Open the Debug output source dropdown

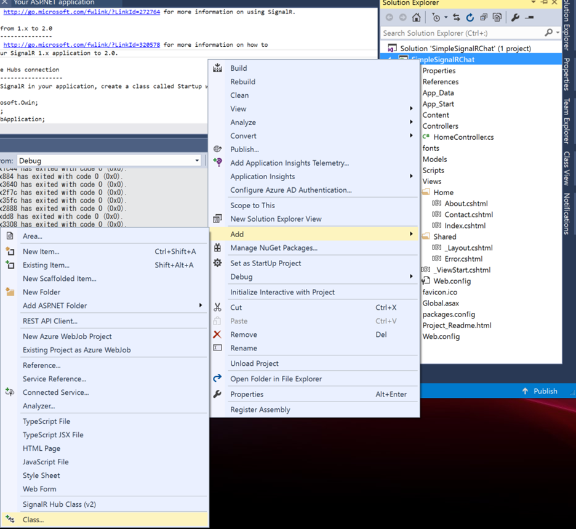pyautogui.click(x=197, y=160)
